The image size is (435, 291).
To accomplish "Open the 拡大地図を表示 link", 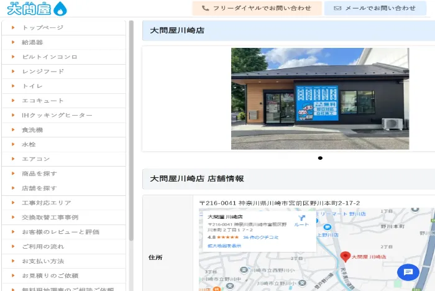I will pos(224,246).
